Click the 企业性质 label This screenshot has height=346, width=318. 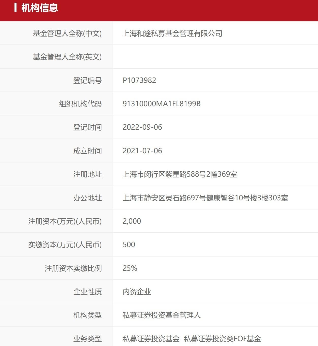87,292
